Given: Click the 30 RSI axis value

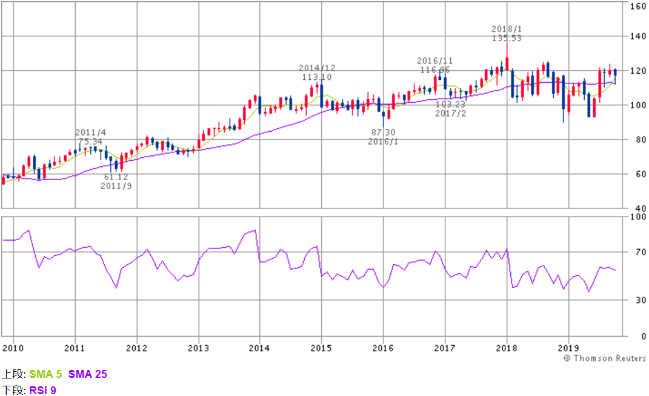Looking at the screenshot, I should coord(641,300).
